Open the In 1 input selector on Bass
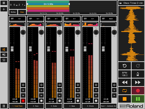The width and height of the screenshot is (145, 109). tap(72, 19)
